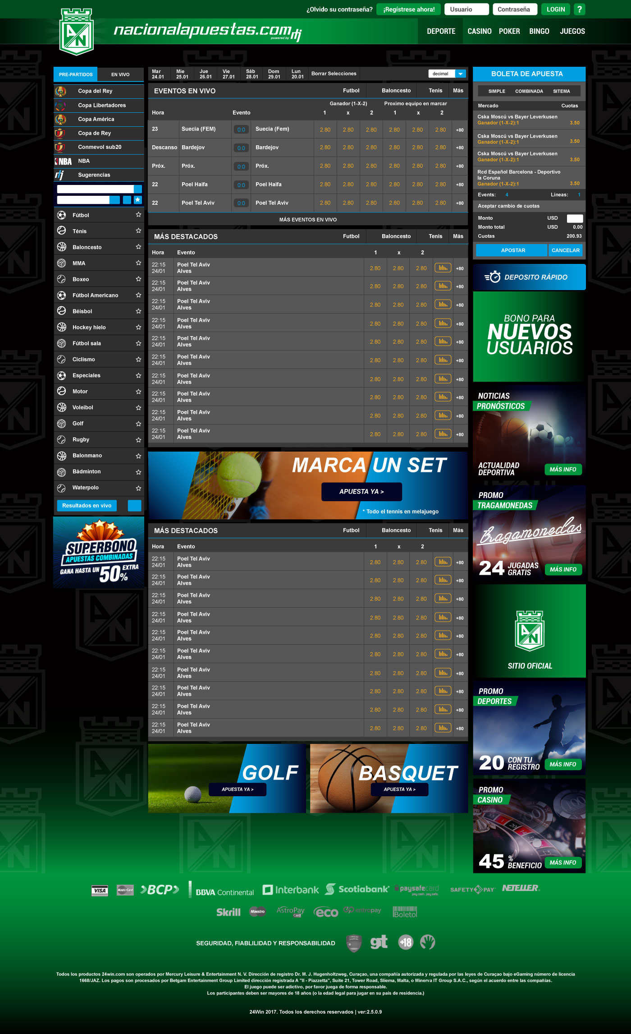This screenshot has width=631, height=1034.
Task: Star the Rugby sport row
Action: [x=138, y=439]
